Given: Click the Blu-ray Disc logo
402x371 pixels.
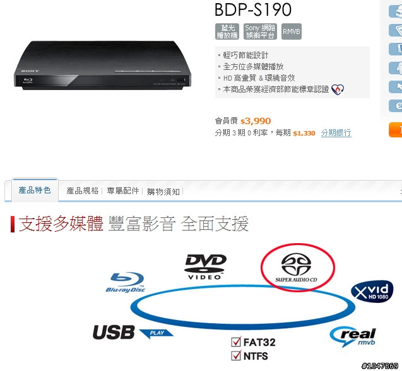Looking at the screenshot, I should (x=125, y=282).
